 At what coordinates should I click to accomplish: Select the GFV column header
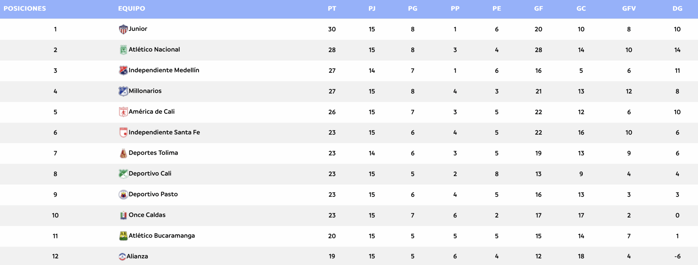(x=629, y=8)
